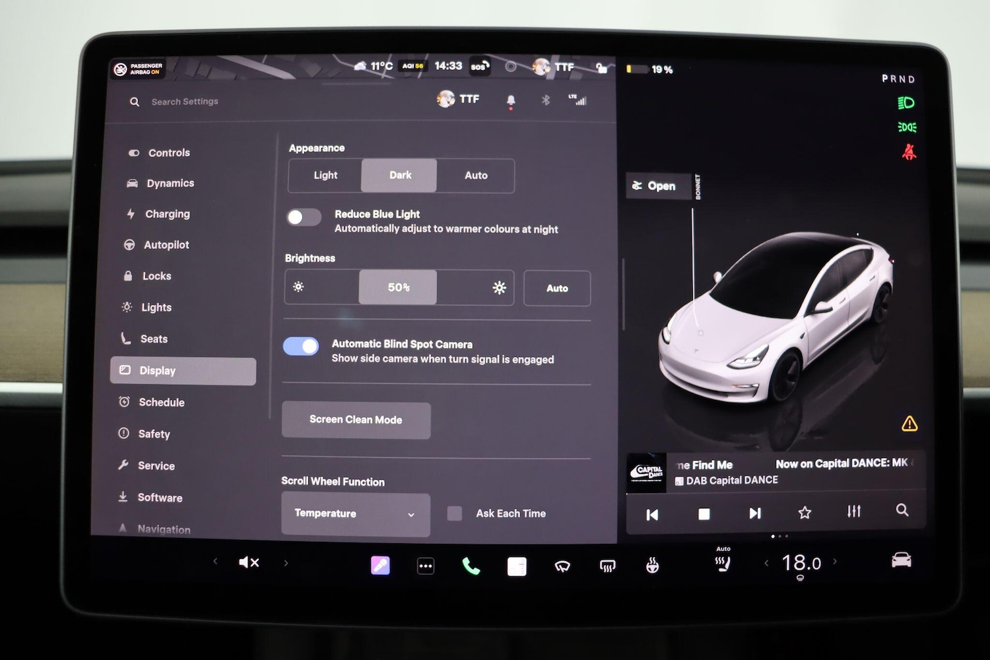This screenshot has width=990, height=660.
Task: Tap the voice command microphone icon
Action: click(381, 565)
